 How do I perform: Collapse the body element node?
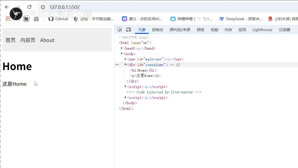pos(122,54)
